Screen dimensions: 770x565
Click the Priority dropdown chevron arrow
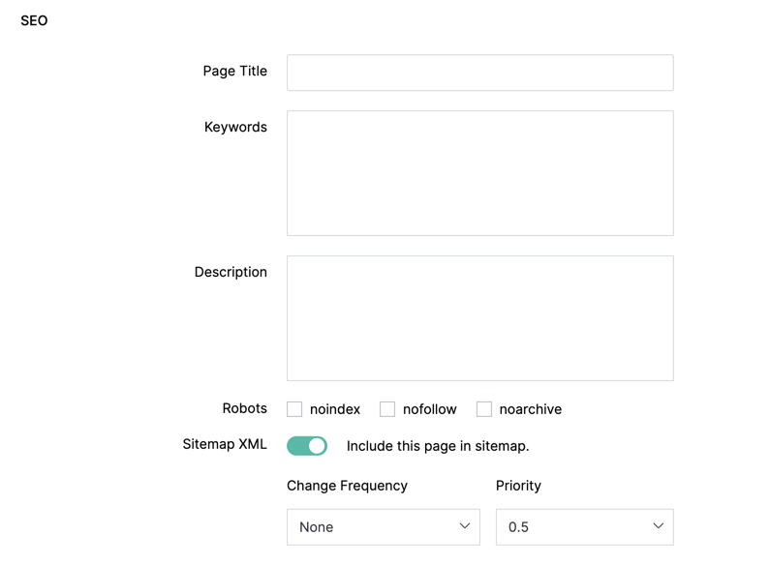(x=658, y=526)
